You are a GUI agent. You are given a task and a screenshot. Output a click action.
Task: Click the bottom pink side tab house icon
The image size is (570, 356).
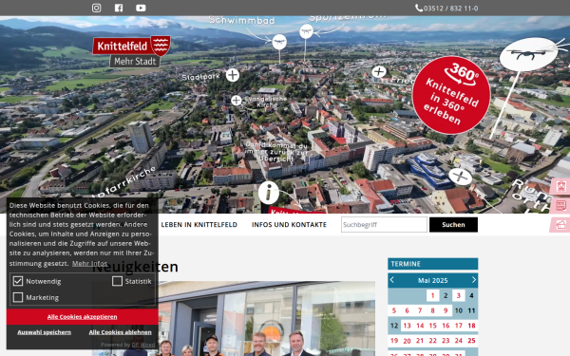coord(560,225)
